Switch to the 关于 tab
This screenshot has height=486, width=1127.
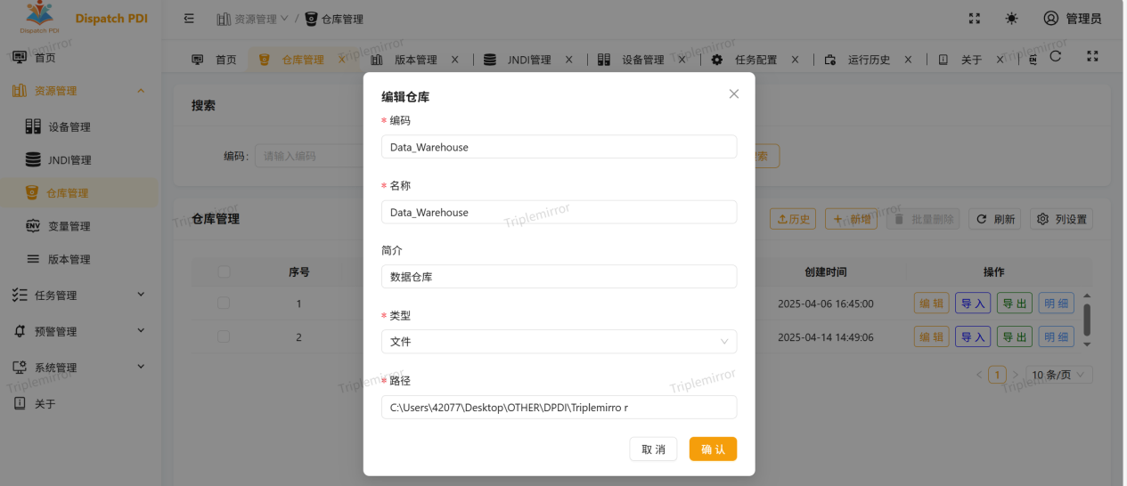pyautogui.click(x=971, y=60)
